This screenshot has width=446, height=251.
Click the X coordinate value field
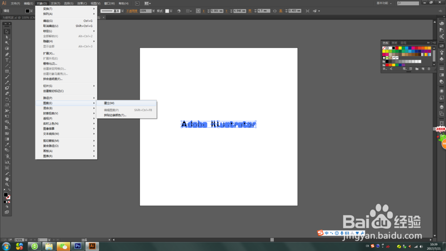point(217,11)
